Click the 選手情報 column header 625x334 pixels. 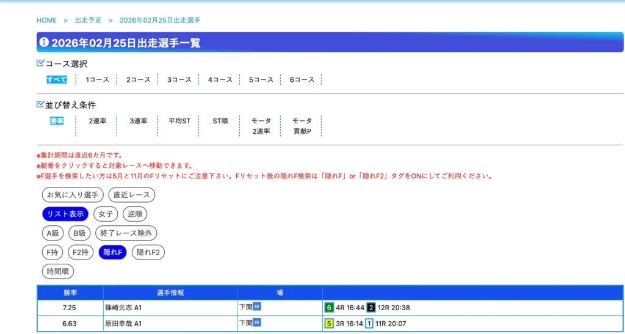point(170,292)
